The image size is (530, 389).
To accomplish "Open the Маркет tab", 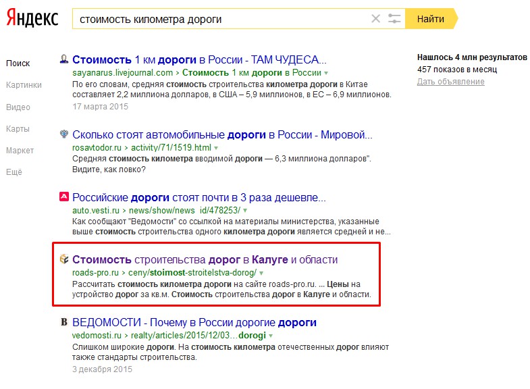I will tap(20, 151).
